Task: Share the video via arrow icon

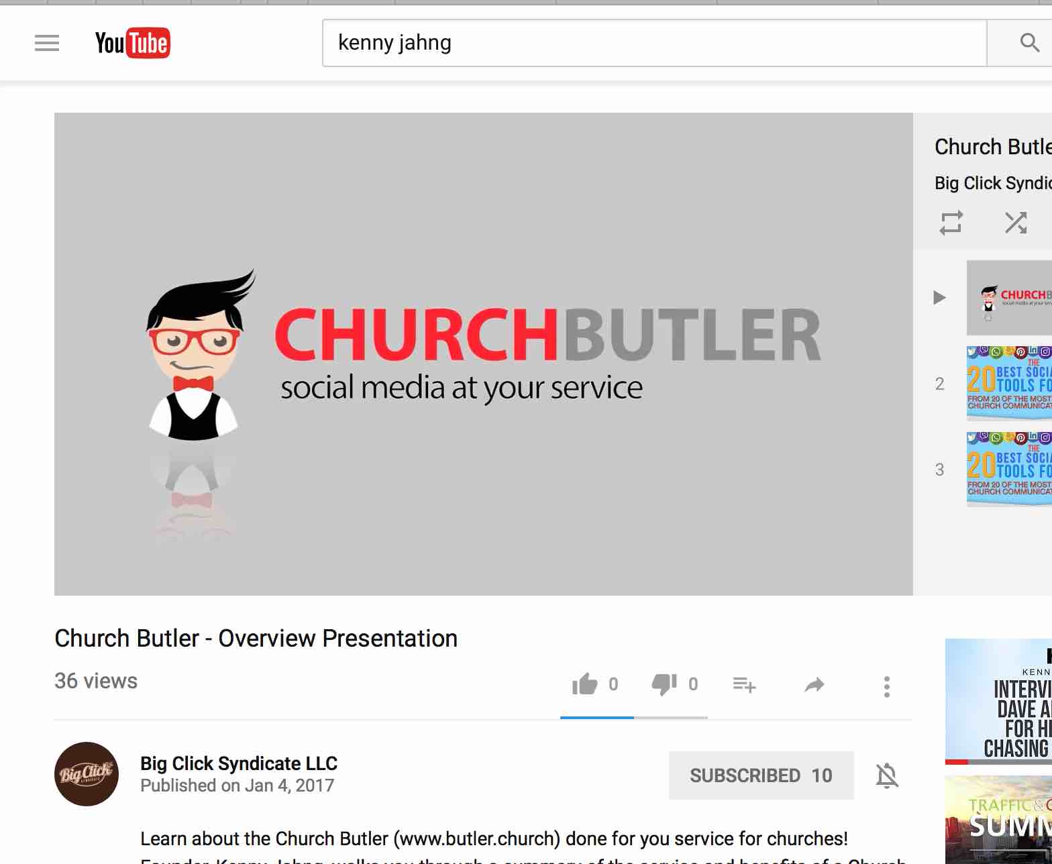Action: tap(814, 685)
